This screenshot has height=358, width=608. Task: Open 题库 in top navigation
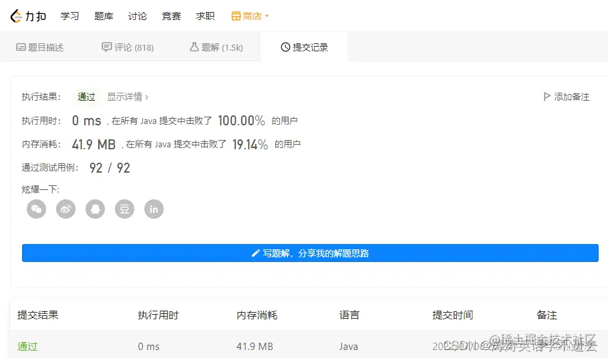coord(104,16)
